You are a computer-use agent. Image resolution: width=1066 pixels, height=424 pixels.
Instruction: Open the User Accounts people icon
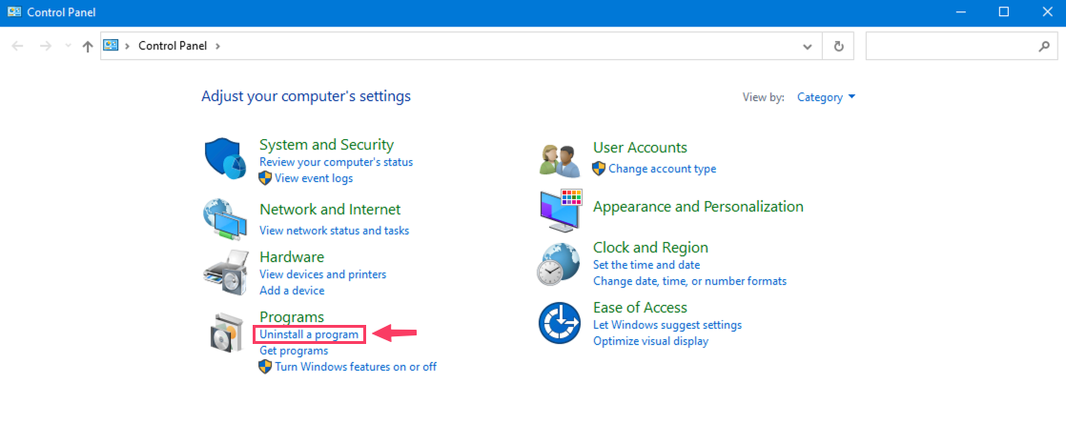[x=560, y=160]
